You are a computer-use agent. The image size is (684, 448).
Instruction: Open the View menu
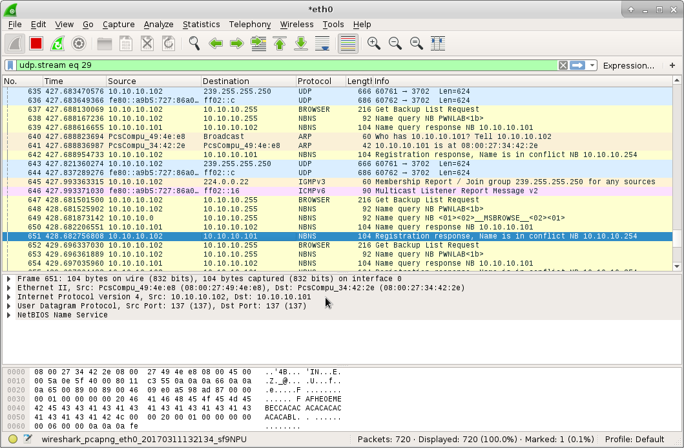click(64, 25)
